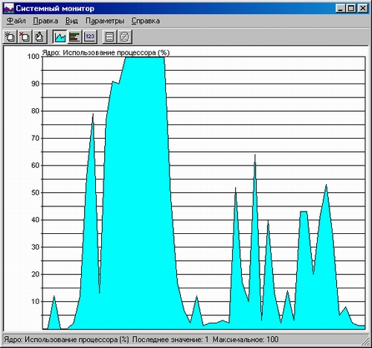Screen dimensions: 372x348
Task: Open the Правка menu
Action: click(x=45, y=21)
